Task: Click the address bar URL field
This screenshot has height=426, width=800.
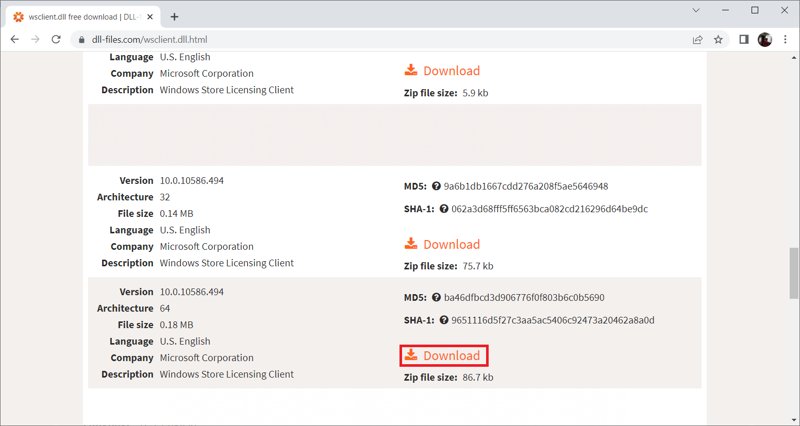Action: point(361,40)
